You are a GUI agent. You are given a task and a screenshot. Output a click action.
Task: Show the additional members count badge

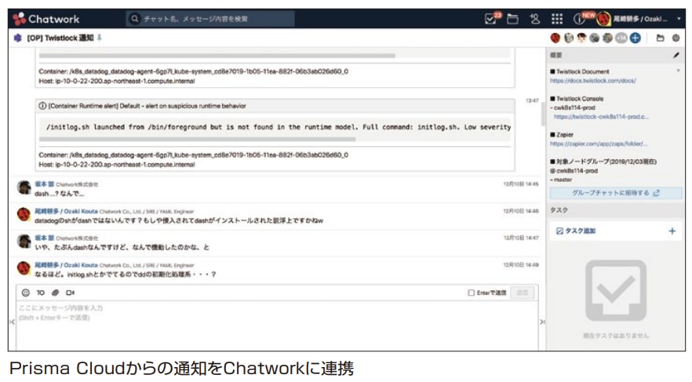point(621,38)
